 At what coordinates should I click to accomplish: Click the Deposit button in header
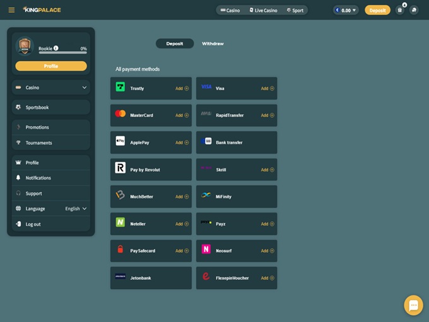377,10
